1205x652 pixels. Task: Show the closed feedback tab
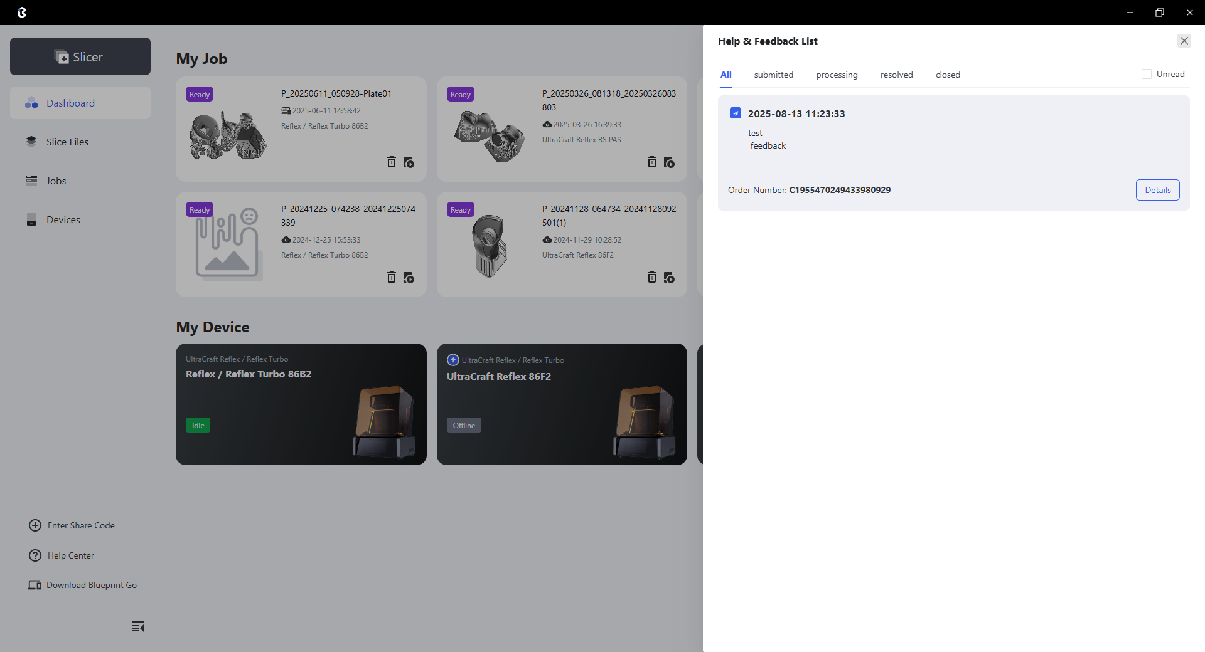(x=948, y=75)
